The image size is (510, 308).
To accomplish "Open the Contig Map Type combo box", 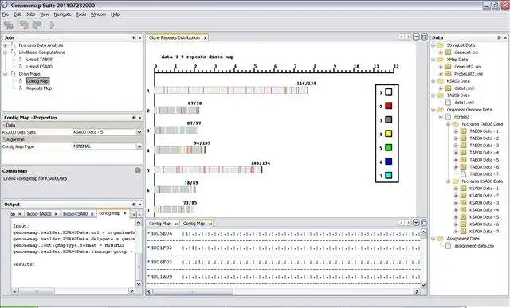I will 139,146.
